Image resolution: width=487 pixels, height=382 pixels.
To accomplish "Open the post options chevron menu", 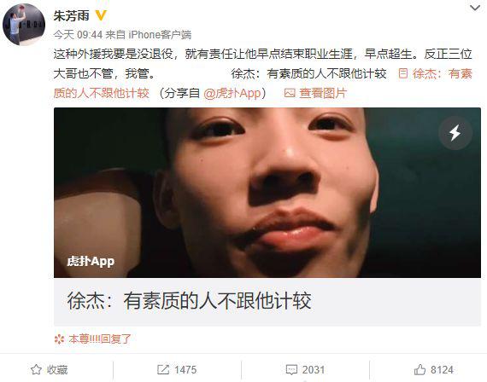I will [474, 8].
